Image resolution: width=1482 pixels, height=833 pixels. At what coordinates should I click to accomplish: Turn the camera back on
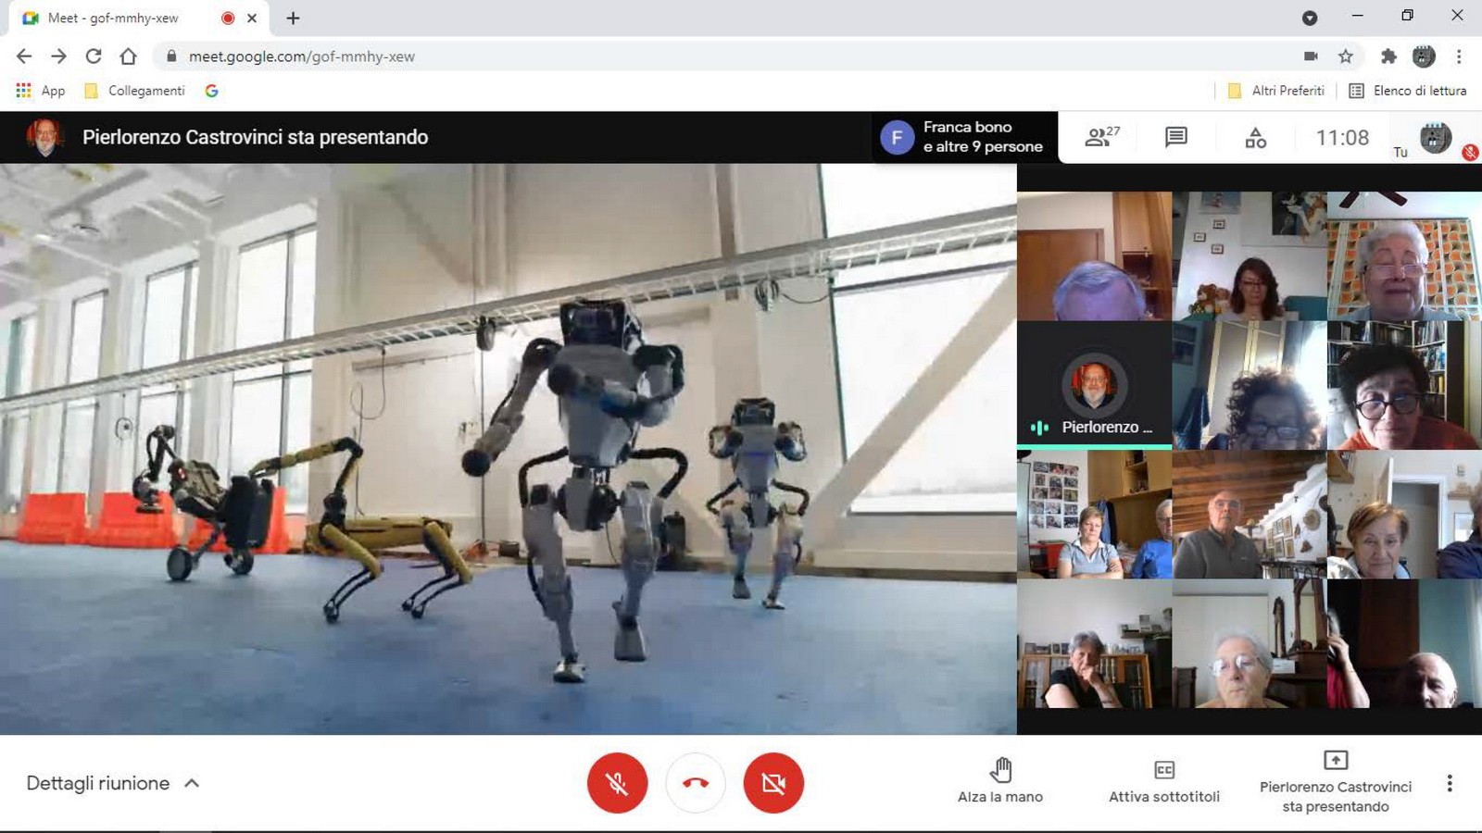click(773, 783)
